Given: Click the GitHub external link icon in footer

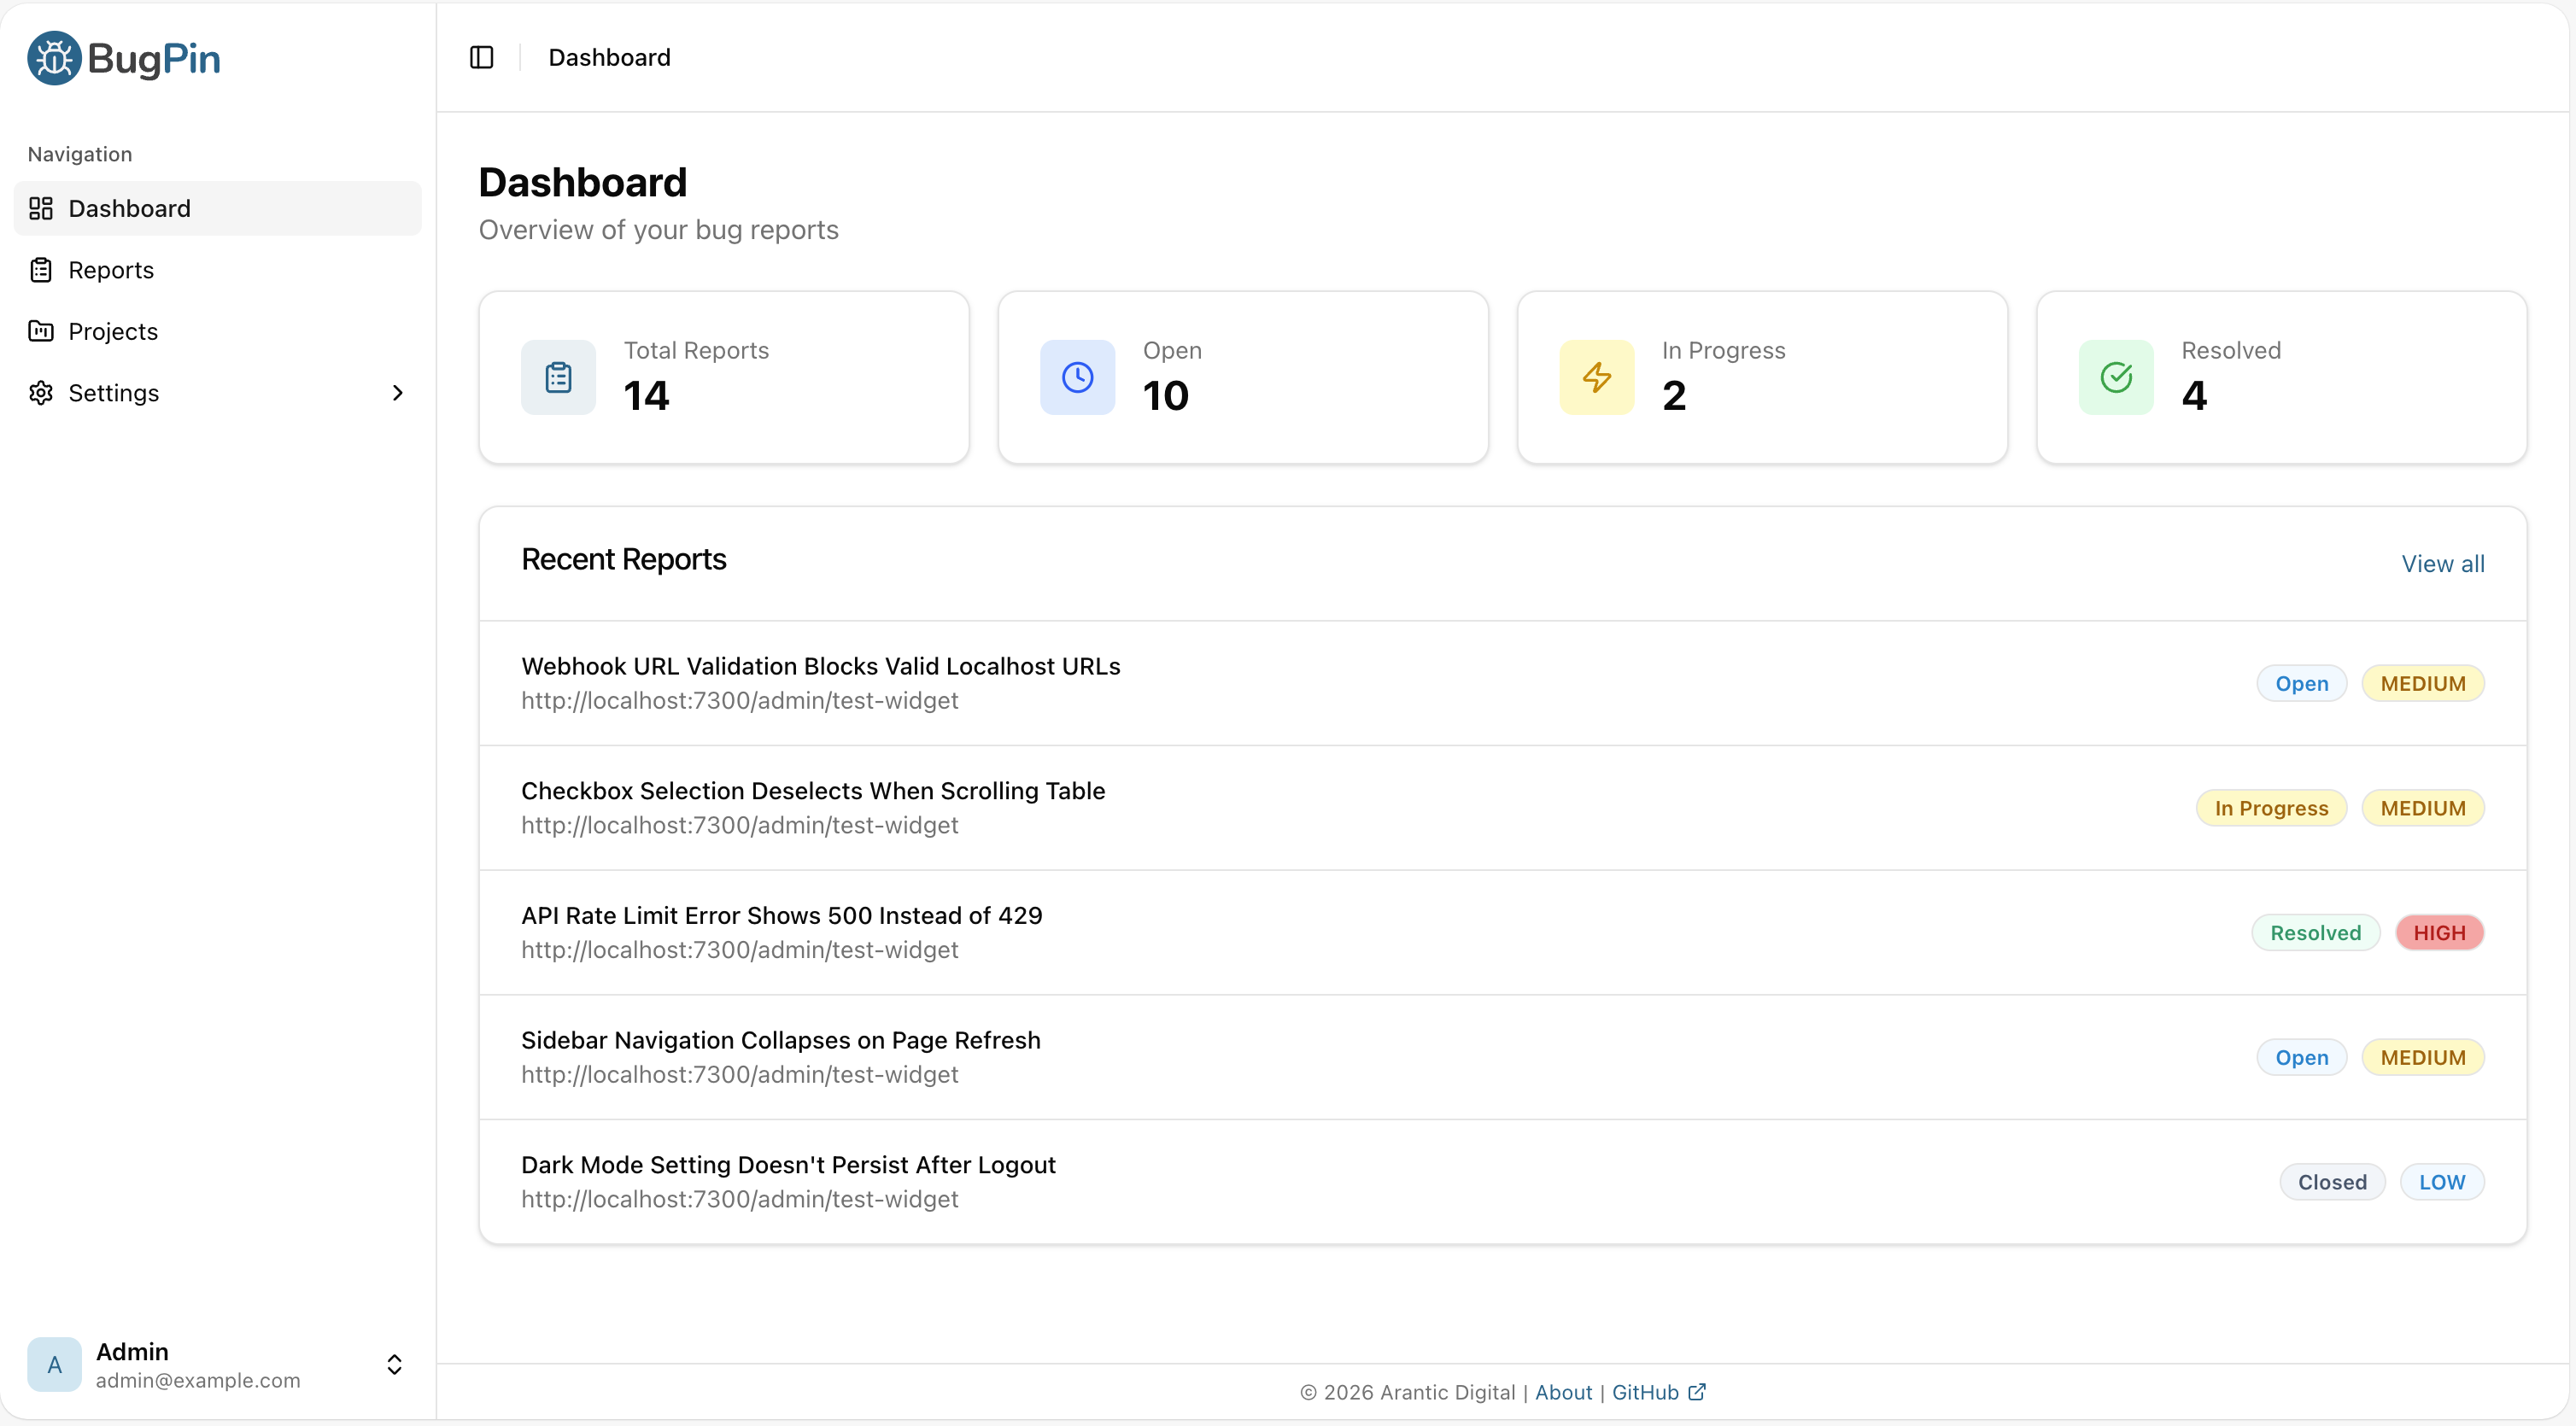Looking at the screenshot, I should point(1698,1392).
